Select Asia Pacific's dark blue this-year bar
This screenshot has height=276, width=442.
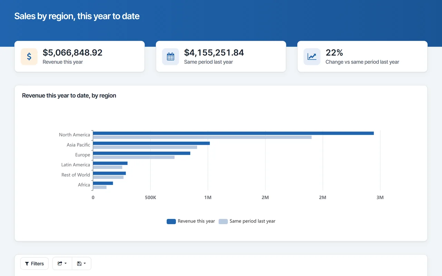pos(151,143)
